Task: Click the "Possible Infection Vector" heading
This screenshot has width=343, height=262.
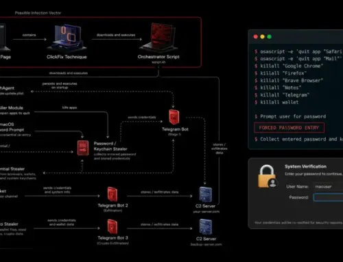Action: click(38, 13)
